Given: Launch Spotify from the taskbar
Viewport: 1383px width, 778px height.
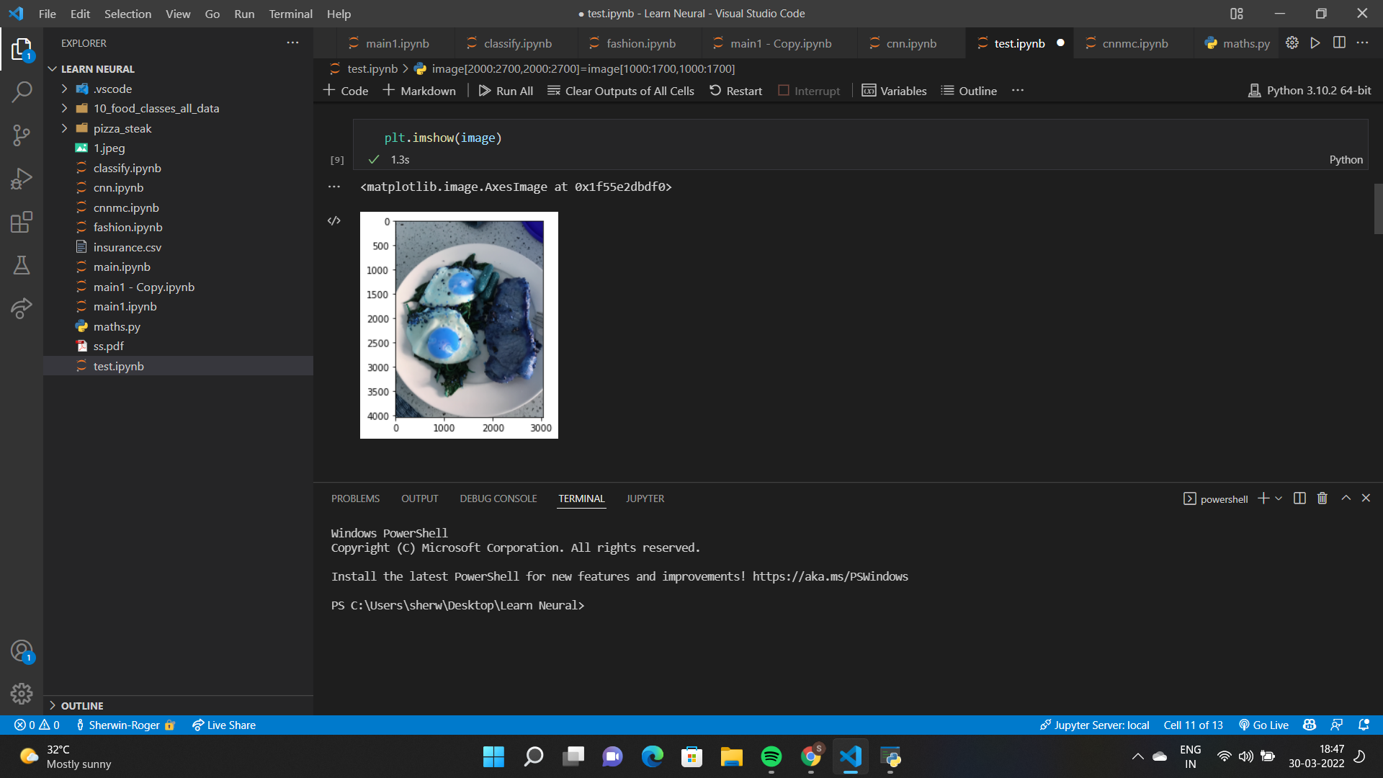Looking at the screenshot, I should [771, 756].
